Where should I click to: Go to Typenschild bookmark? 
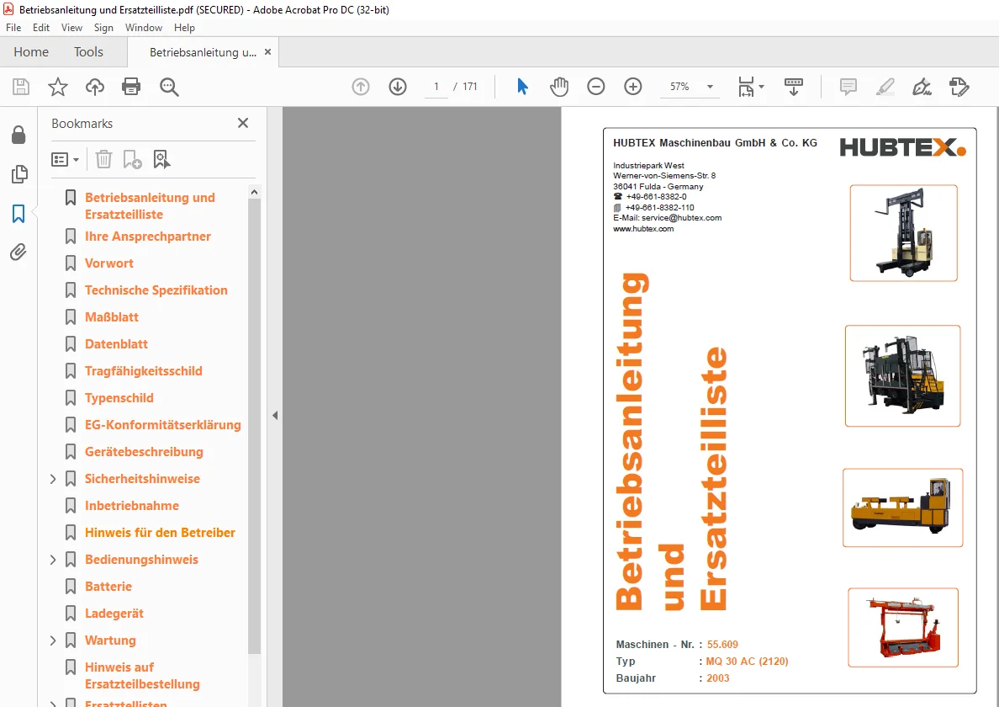119,398
